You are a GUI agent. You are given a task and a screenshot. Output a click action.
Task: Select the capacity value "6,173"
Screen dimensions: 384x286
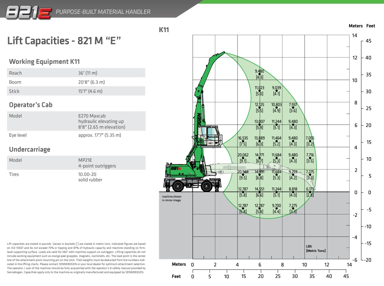tap(310, 189)
